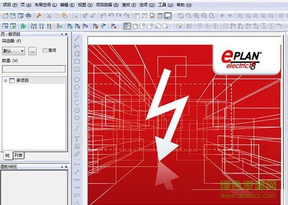The image size is (288, 205).
Task: Select the Spline curve tool
Action: [x=77, y=128]
